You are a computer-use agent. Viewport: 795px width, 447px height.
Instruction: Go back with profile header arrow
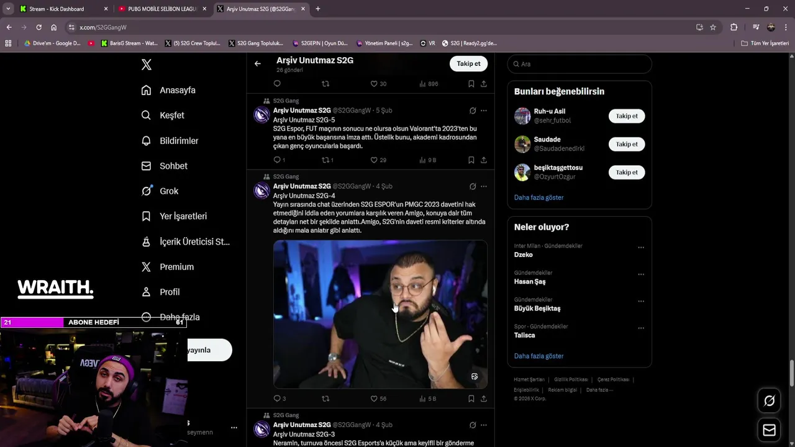pos(258,63)
